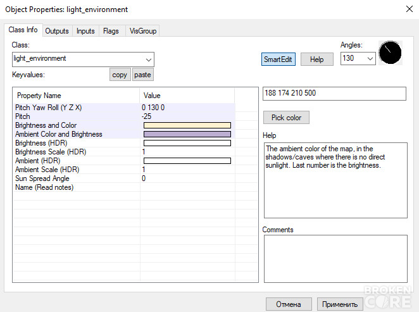Select the Brightness and Color swatch

[187, 125]
